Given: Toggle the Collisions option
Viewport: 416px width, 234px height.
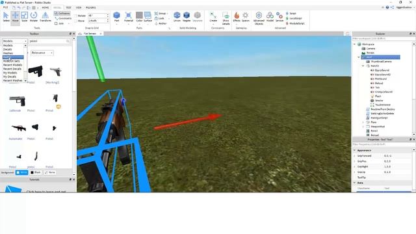Looking at the screenshot, I should tap(62, 13).
